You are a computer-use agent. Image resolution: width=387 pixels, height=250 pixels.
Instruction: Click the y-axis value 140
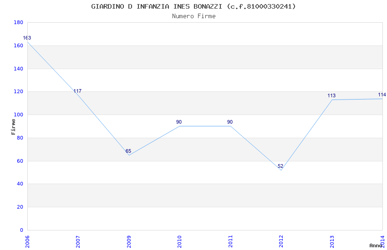click(x=18, y=69)
